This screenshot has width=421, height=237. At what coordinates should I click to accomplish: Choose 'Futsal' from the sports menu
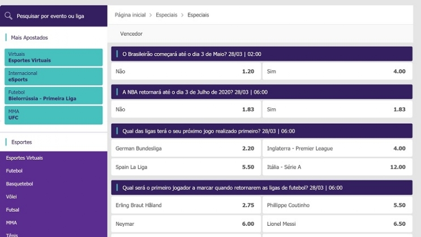coord(12,209)
